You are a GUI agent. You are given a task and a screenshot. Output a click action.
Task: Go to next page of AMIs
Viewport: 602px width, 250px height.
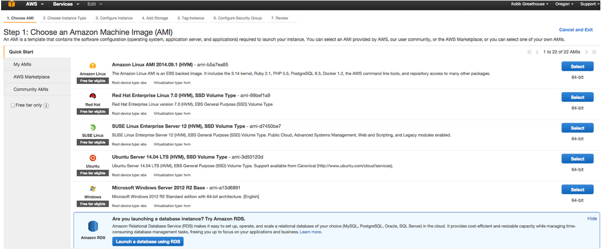(x=586, y=52)
